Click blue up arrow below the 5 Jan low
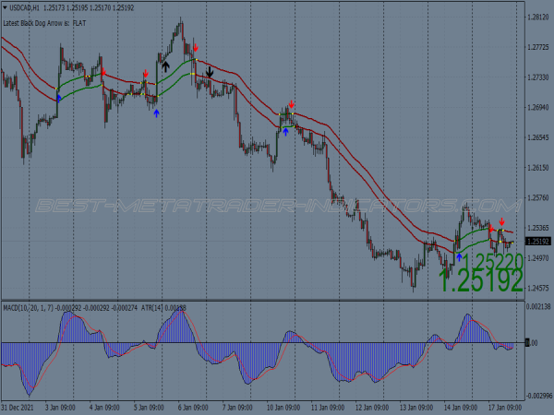The height and width of the screenshot is (415, 554). (x=156, y=113)
